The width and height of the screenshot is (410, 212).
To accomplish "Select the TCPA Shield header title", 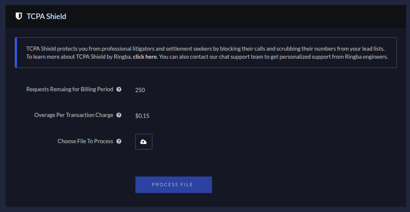I will pyautogui.click(x=46, y=16).
